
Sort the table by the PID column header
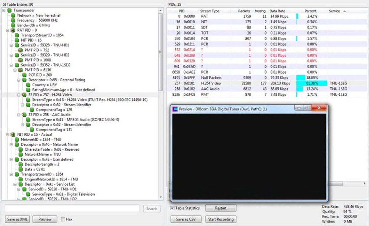tap(182, 11)
